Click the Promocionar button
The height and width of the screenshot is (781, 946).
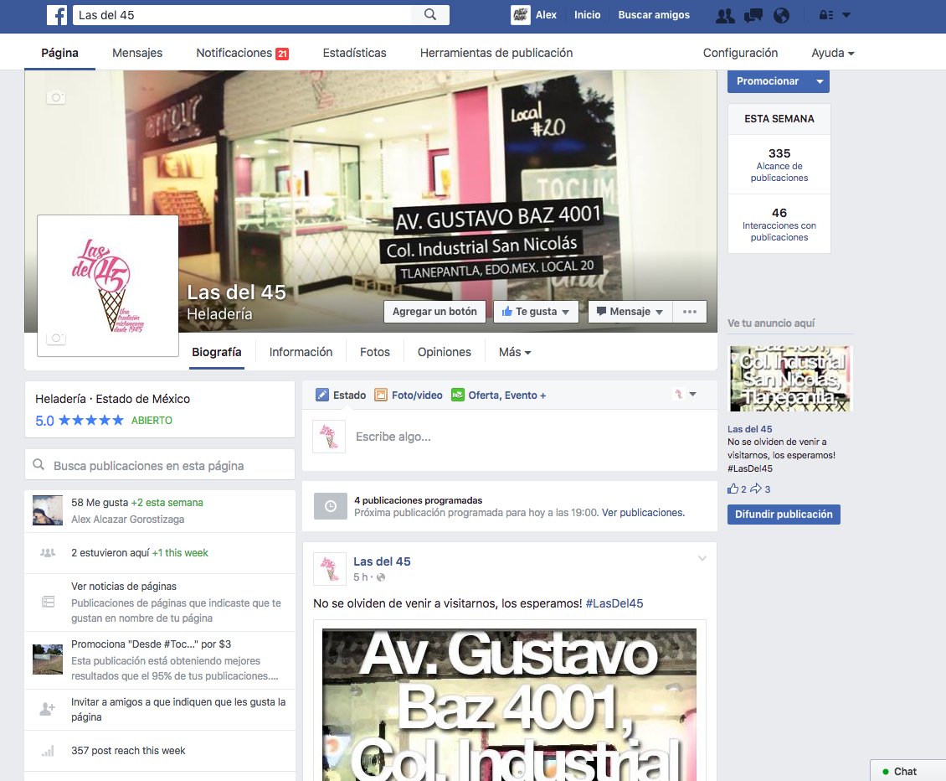768,81
